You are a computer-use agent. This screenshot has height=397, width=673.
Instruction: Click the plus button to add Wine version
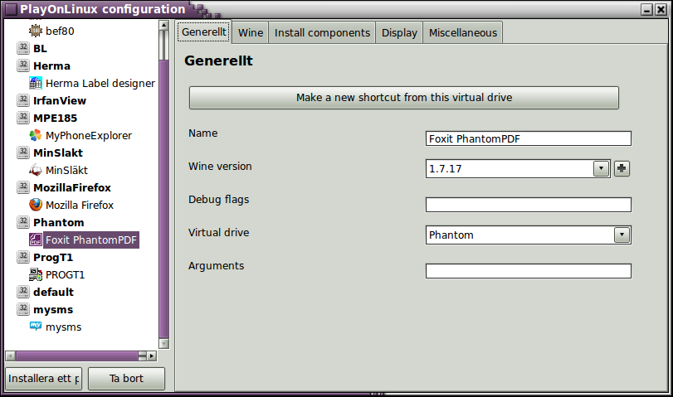(x=622, y=168)
